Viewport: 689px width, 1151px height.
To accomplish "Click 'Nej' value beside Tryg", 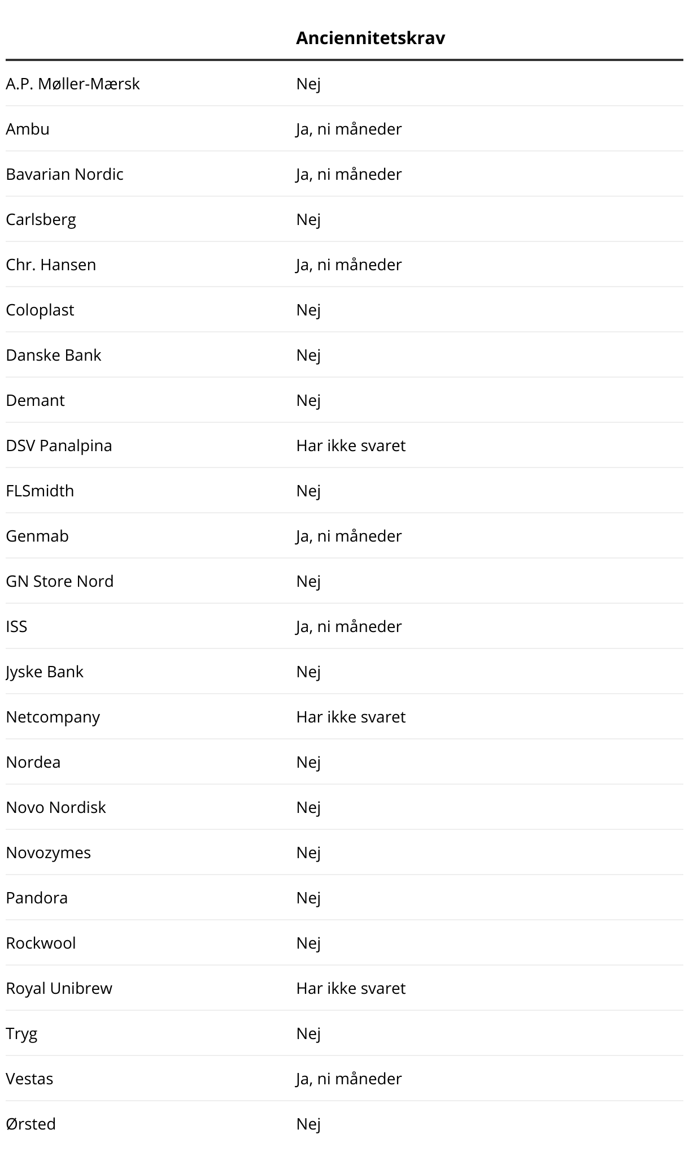I will coord(308,1033).
